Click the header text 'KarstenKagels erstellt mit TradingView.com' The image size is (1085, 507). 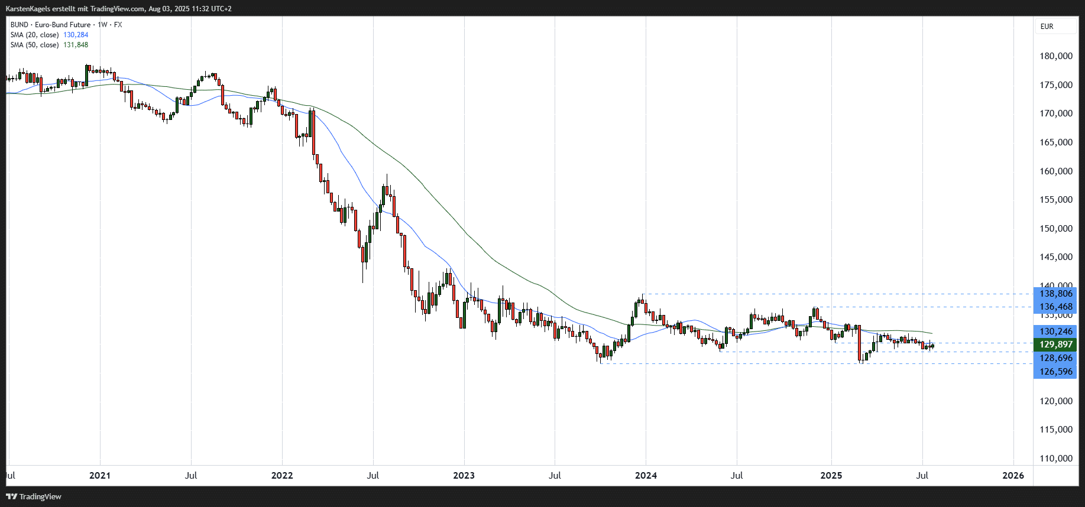[75, 9]
